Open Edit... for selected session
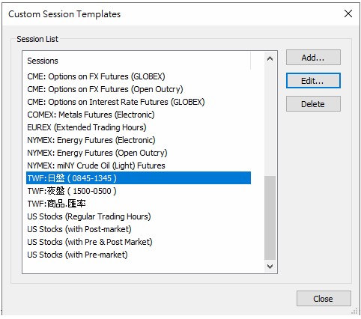Viewport: 361px width, 319px height. click(313, 81)
